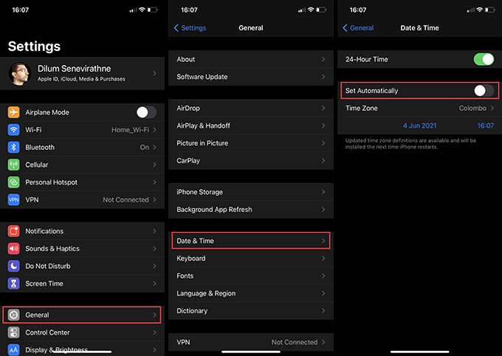
Task: Tap the Screen Time hourglass icon
Action: [x=13, y=284]
